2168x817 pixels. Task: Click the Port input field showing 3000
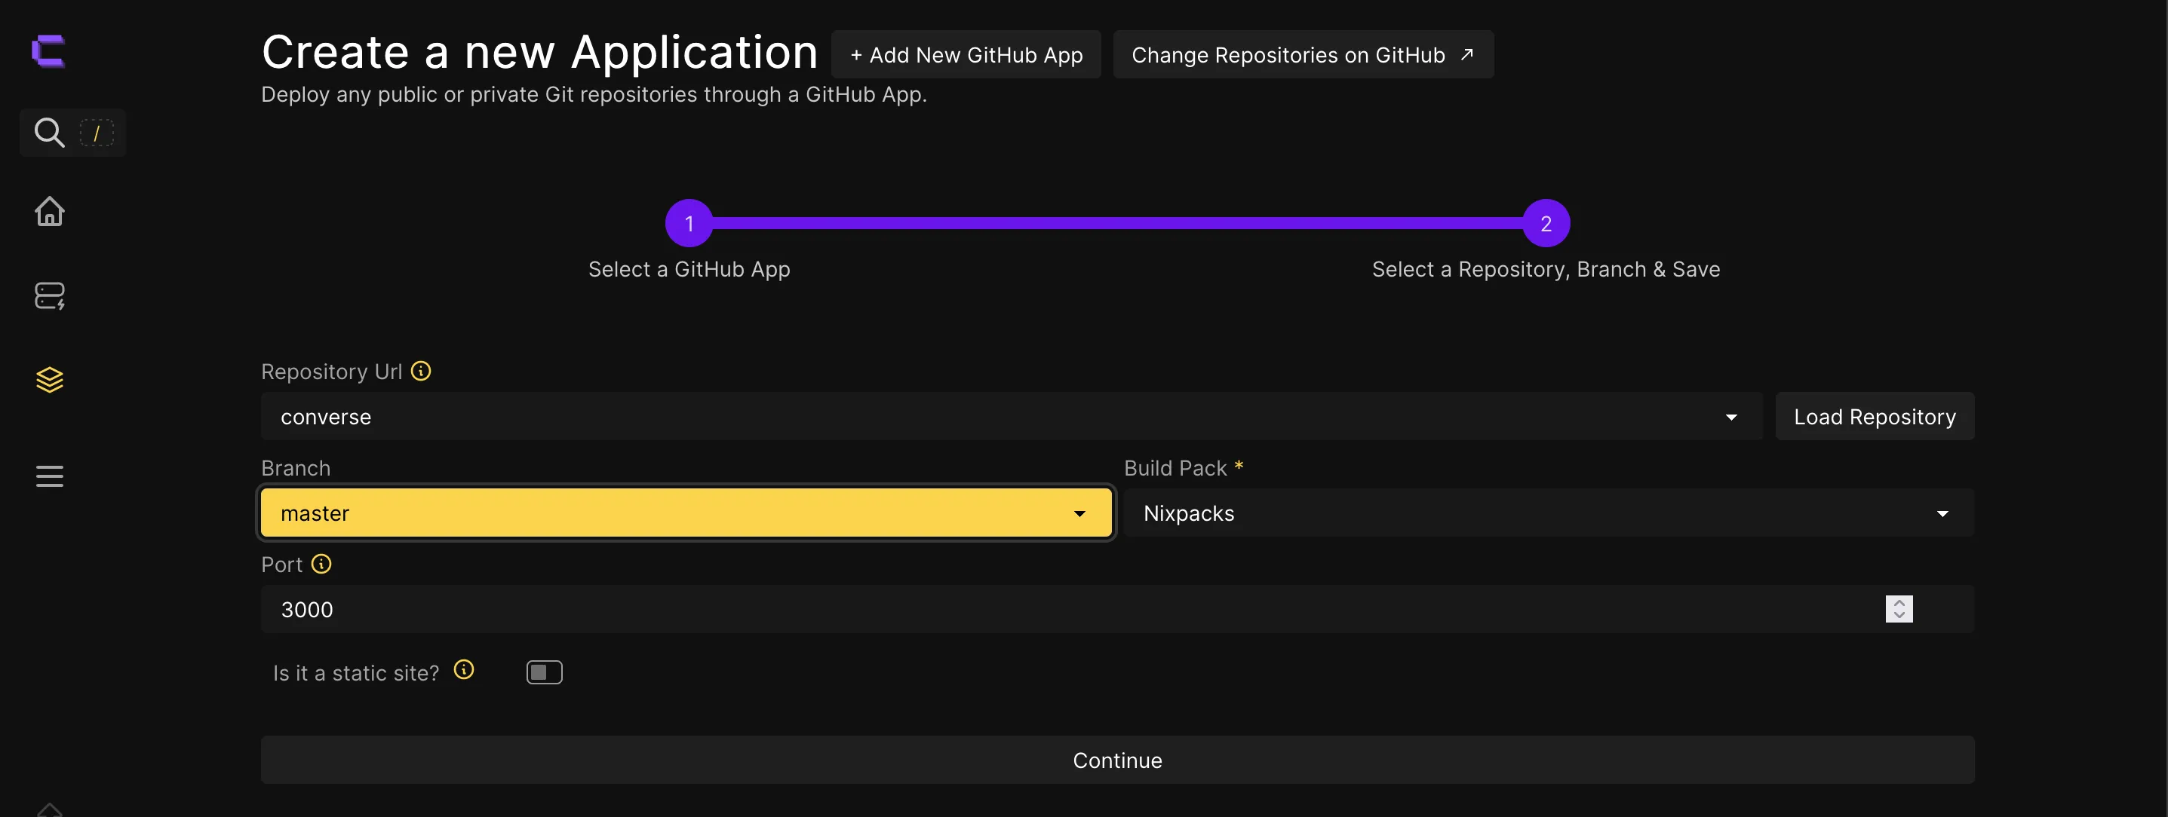click(x=1118, y=610)
